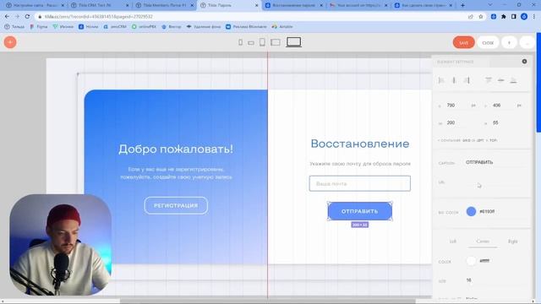Image resolution: width=541 pixels, height=304 pixels.
Task: Close the Element Settings panel
Action: (524, 62)
